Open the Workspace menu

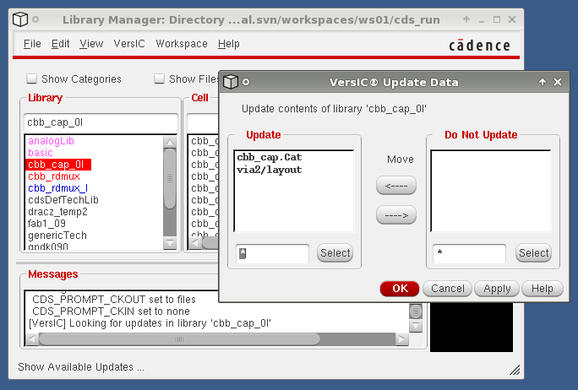182,44
